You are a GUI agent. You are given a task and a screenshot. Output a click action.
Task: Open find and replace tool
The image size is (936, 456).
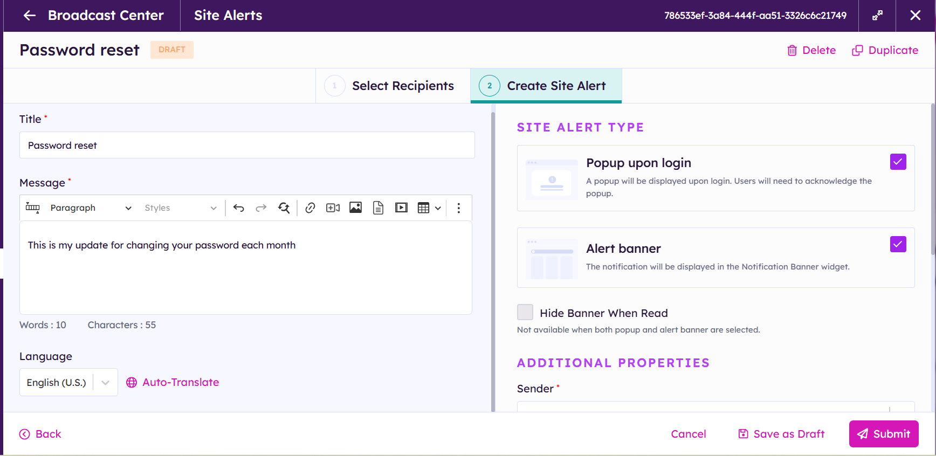tap(284, 208)
